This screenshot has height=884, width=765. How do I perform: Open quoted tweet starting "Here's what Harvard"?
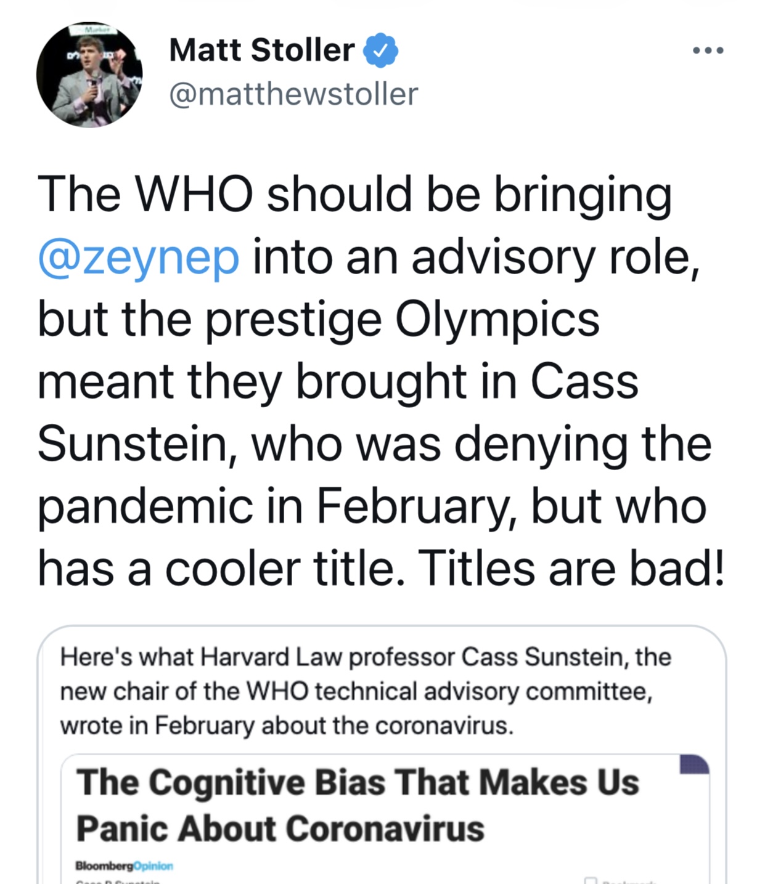(x=365, y=691)
